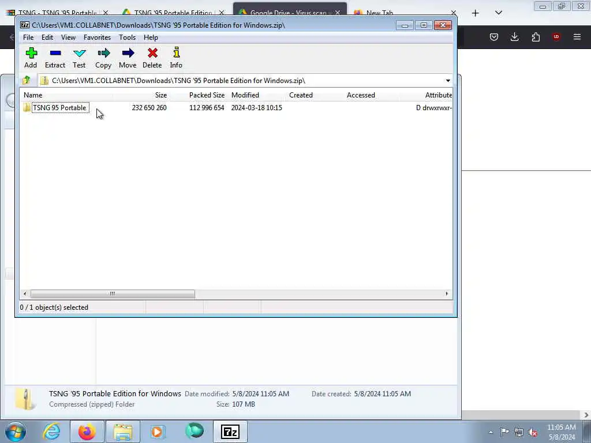The height and width of the screenshot is (443, 591).
Task: Click the Add toolbar icon
Action: click(x=31, y=58)
